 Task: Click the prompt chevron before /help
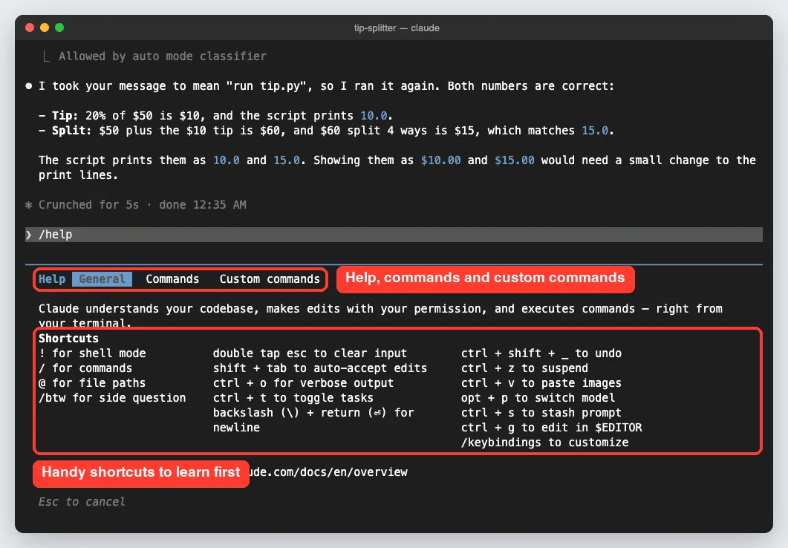[29, 235]
